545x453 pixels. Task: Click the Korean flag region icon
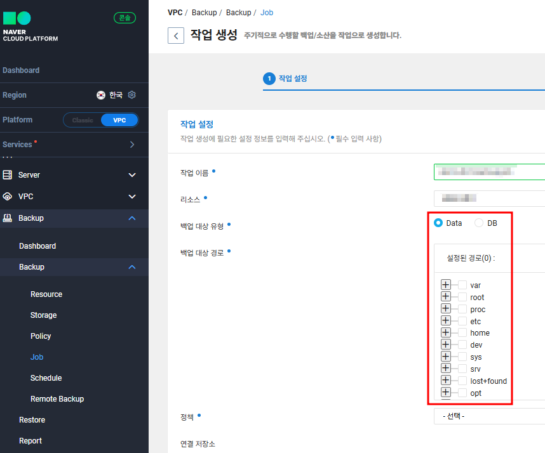pyautogui.click(x=101, y=95)
